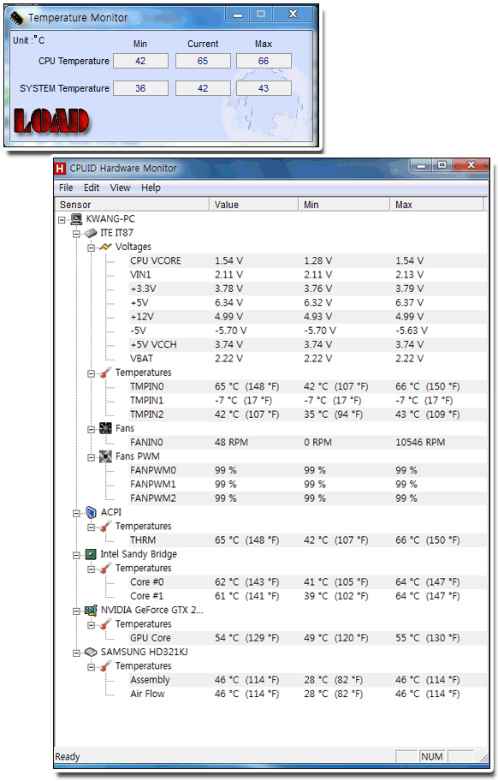Image resolution: width=498 pixels, height=781 pixels.
Task: Click the Voltages lightning icon
Action: pyautogui.click(x=105, y=247)
